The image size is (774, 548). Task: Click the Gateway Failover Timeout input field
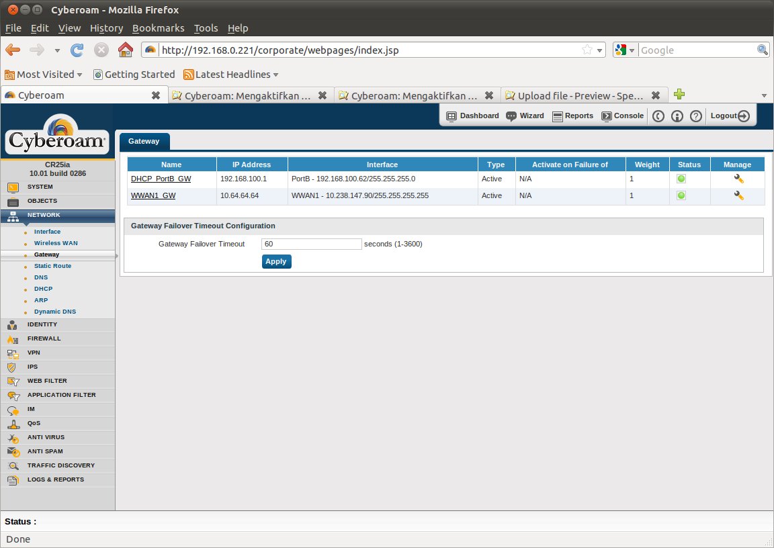click(x=311, y=244)
